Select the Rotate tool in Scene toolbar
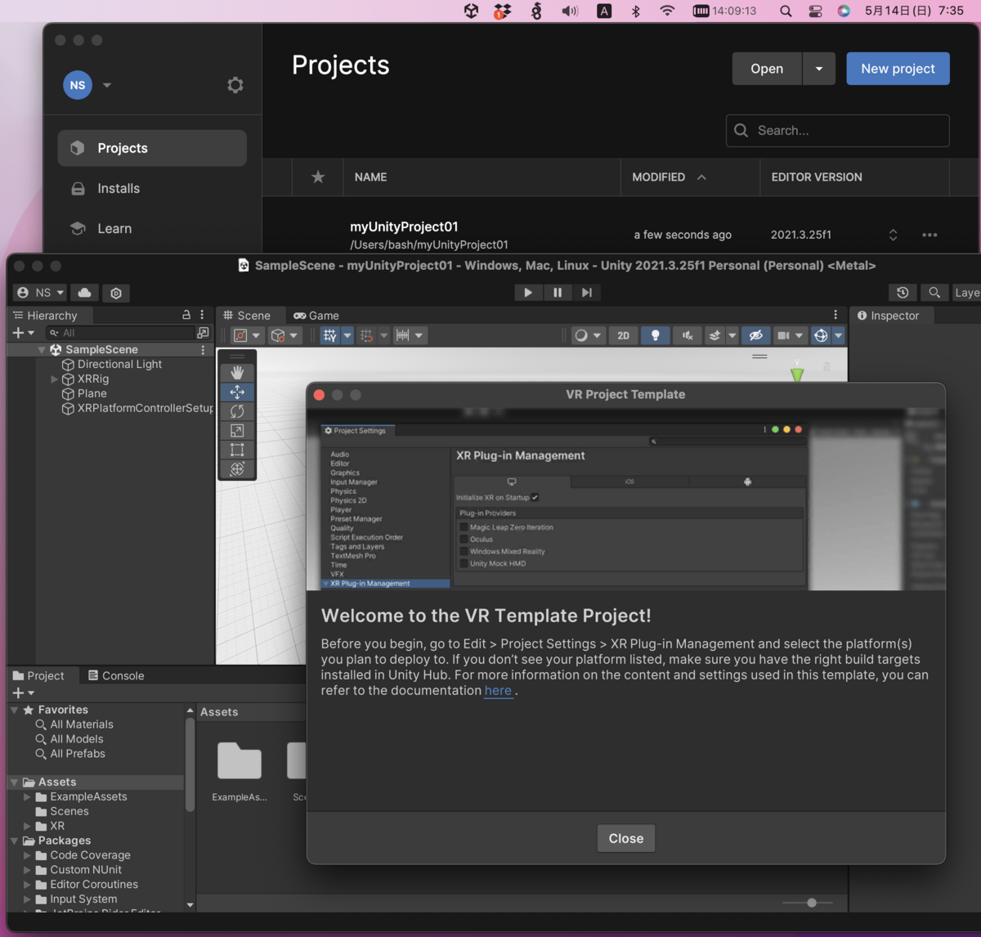 coord(237,411)
